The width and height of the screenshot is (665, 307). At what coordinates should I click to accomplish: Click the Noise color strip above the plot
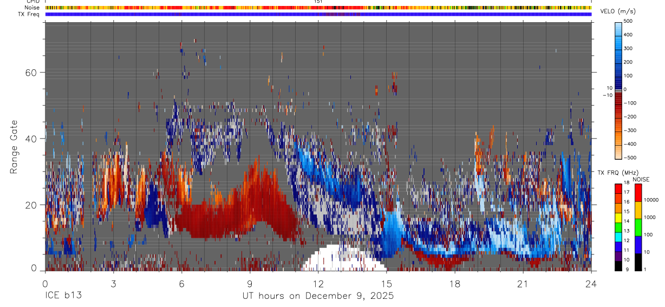[x=318, y=8]
